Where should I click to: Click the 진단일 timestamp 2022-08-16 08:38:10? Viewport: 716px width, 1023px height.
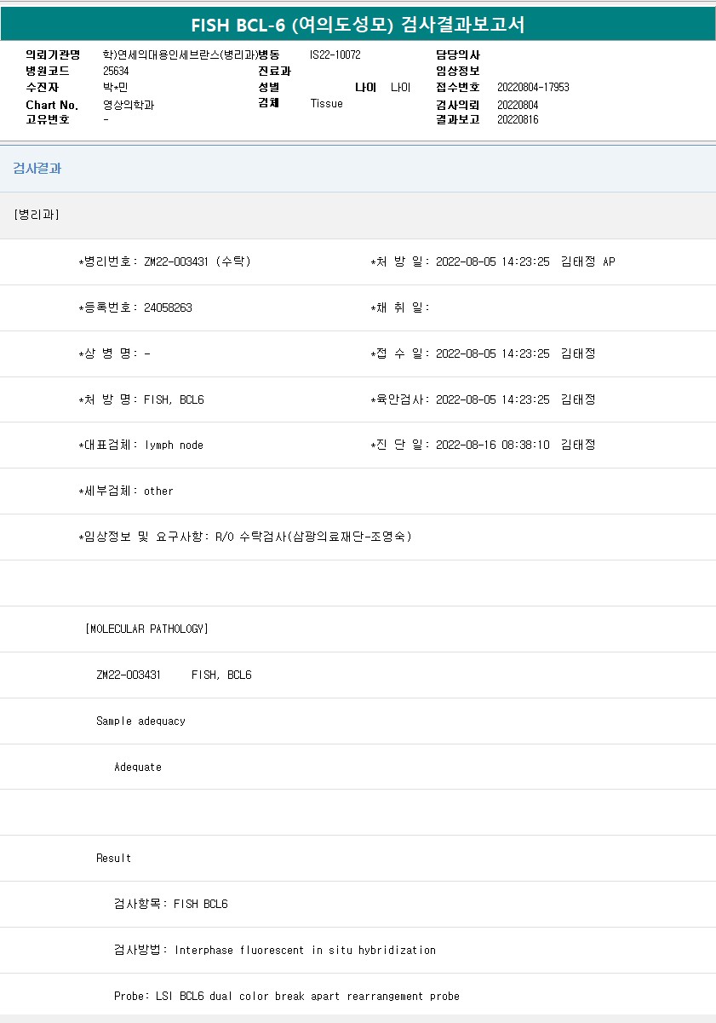click(x=492, y=445)
